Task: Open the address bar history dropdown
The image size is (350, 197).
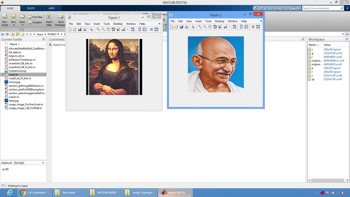Action: point(343,34)
